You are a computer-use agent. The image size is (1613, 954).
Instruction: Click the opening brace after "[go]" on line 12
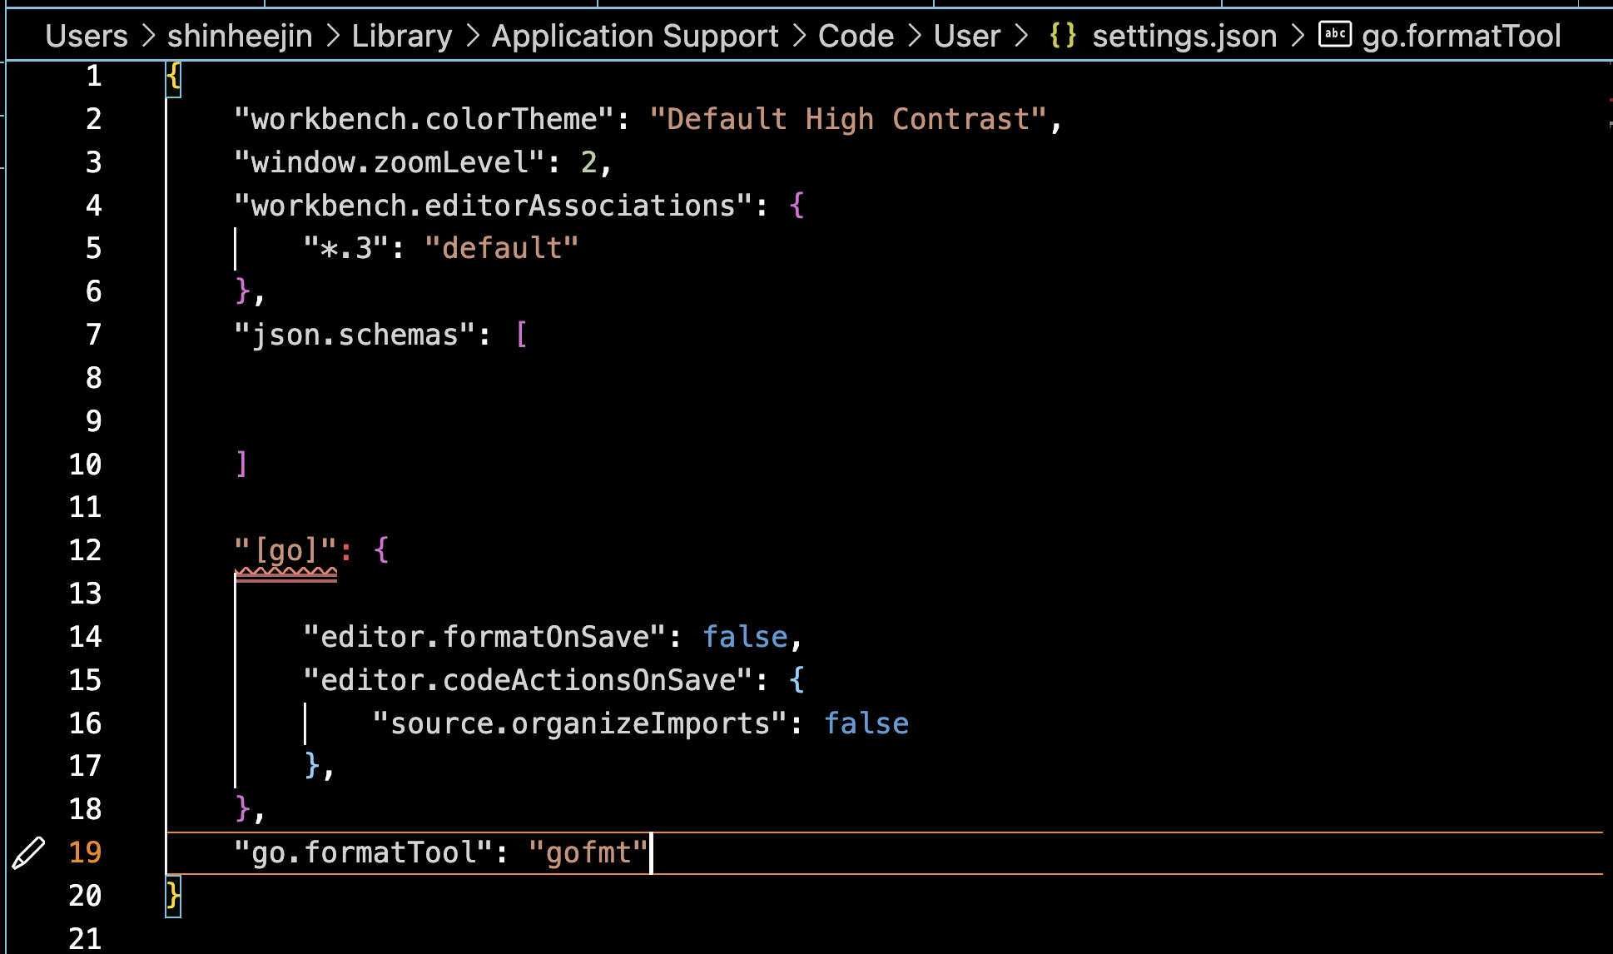(x=381, y=550)
